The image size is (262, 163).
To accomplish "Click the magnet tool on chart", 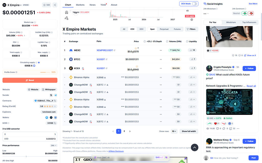I will (x=66, y=12).
